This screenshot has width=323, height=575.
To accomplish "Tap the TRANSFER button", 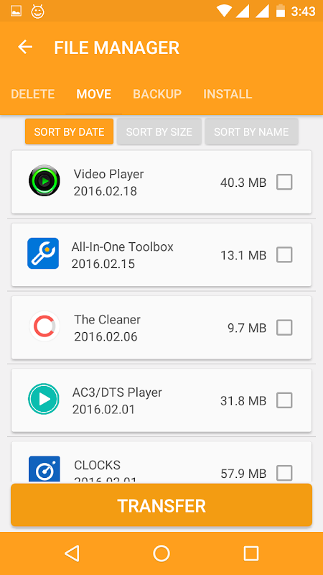I will [161, 505].
